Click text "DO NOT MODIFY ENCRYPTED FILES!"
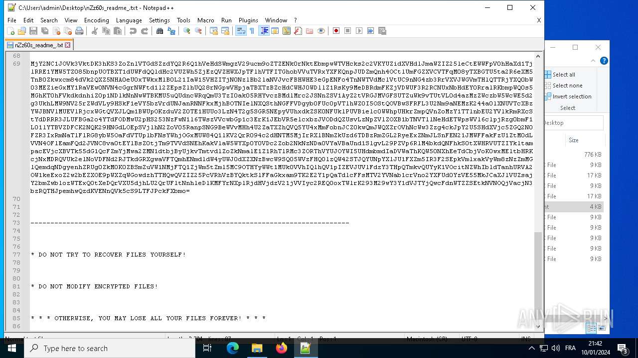This screenshot has height=358, width=638. pyautogui.click(x=98, y=286)
